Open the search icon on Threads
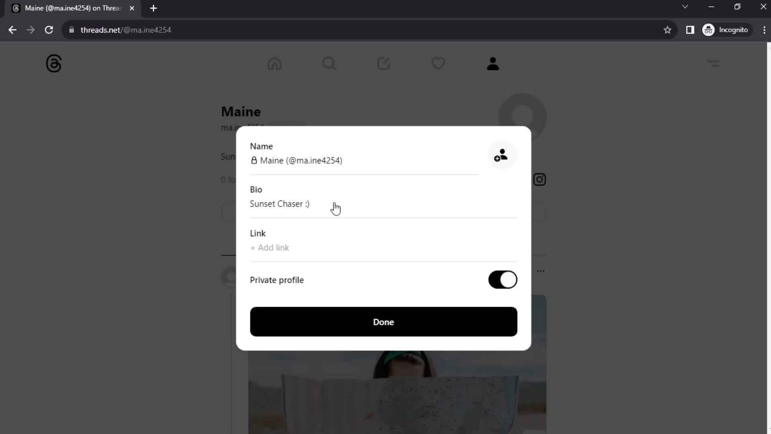 coord(329,63)
